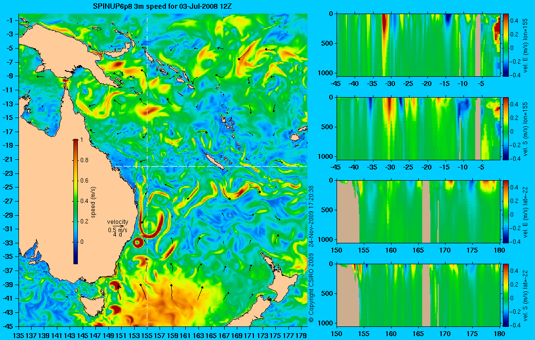Image resolution: width=535 pixels, height=340 pixels.
Task: Click the '-0.4' tick on top-right colorbar
Action: [516, 75]
